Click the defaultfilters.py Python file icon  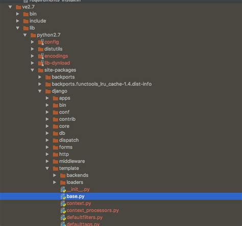tap(63, 217)
